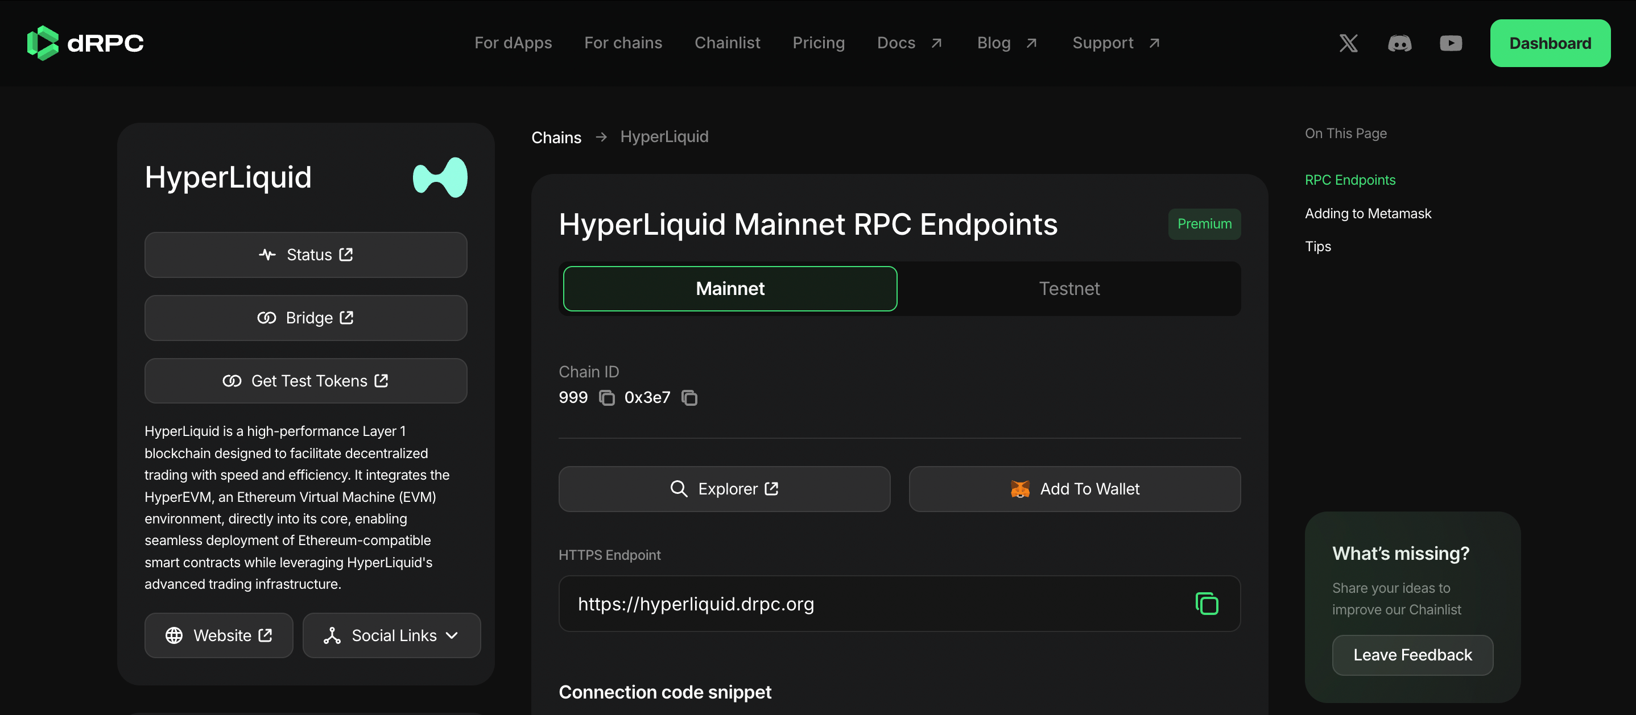This screenshot has height=715, width=1636.
Task: Open the Dashboard button
Action: pyautogui.click(x=1550, y=43)
